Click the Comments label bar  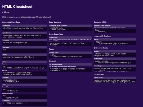25,101
